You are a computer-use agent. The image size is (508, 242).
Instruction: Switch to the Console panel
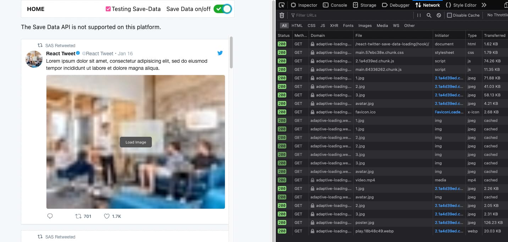(x=335, y=5)
